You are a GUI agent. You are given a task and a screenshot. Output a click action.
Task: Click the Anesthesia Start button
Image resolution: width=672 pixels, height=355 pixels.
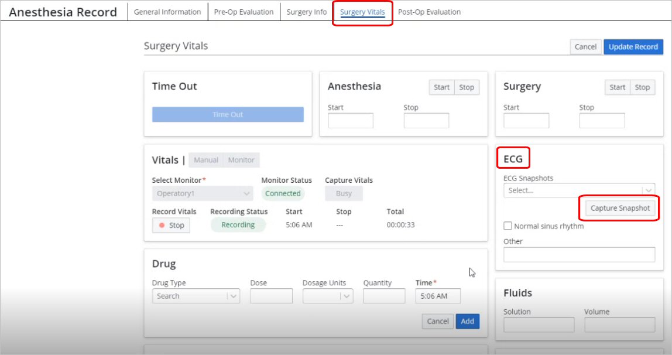pyautogui.click(x=441, y=87)
